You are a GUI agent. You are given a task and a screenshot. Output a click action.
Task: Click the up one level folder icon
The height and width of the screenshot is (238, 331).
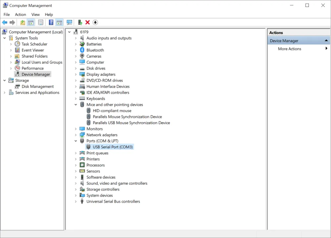[23, 23]
